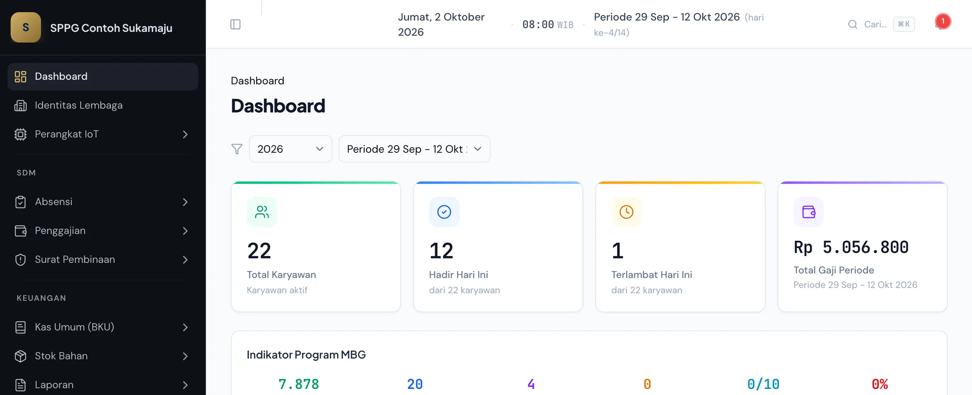
Task: Toggle the sidebar panel icon
Action: pyautogui.click(x=235, y=24)
